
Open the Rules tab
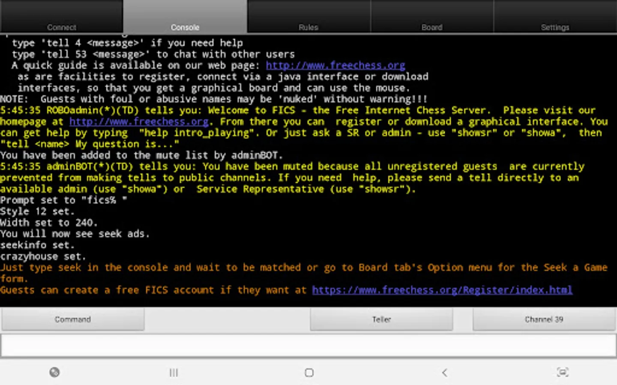(x=308, y=17)
